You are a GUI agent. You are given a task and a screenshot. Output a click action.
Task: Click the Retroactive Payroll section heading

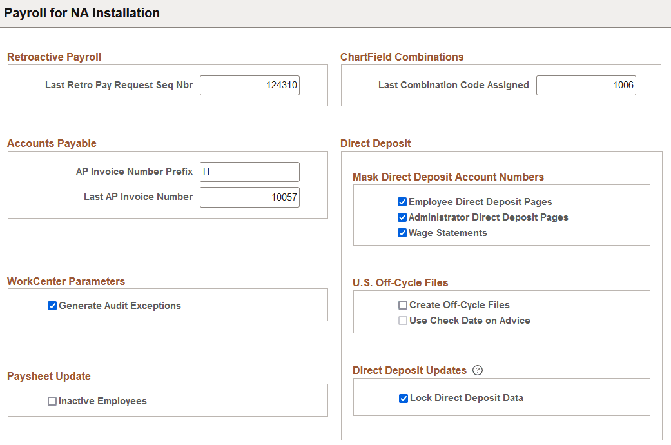54,57
